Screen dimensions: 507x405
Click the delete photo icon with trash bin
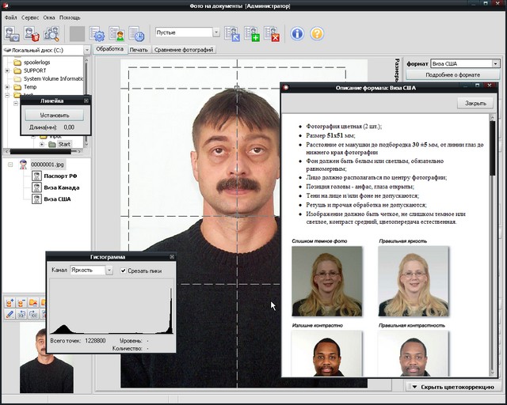pos(32,34)
